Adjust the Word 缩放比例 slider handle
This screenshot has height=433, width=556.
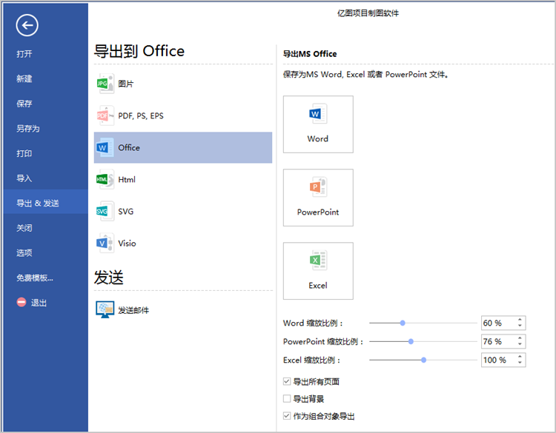(x=403, y=323)
